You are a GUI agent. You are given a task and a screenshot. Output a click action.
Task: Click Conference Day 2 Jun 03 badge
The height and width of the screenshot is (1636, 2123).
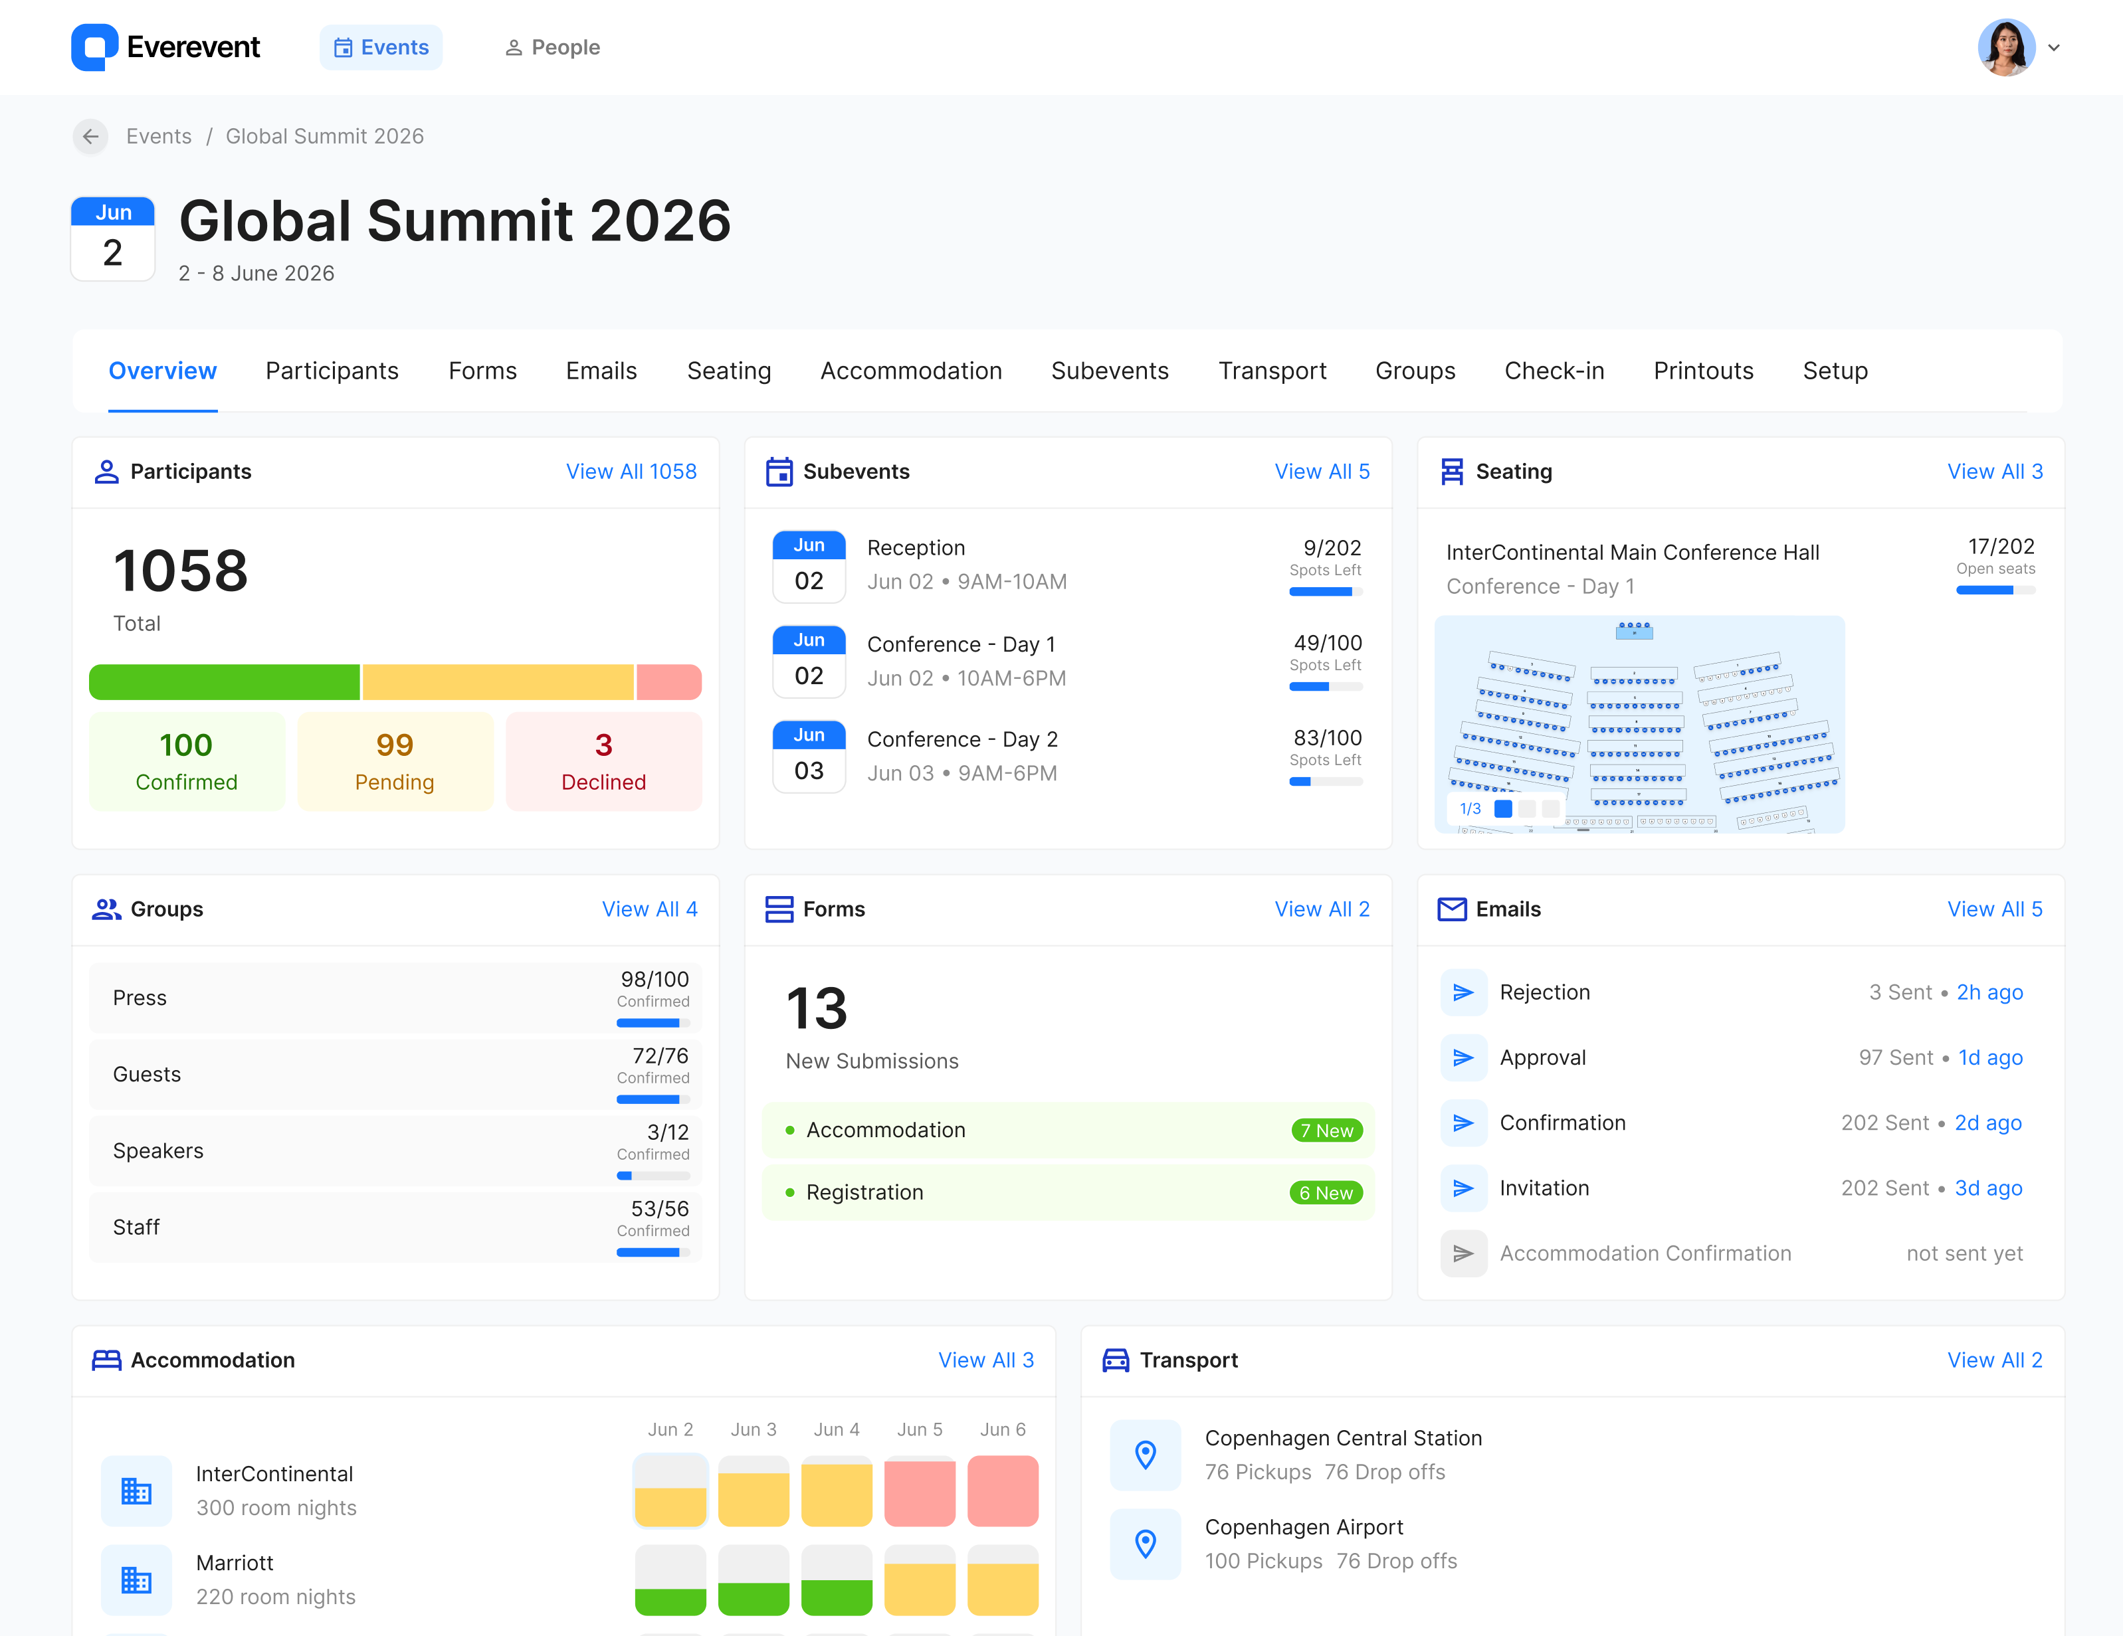809,757
